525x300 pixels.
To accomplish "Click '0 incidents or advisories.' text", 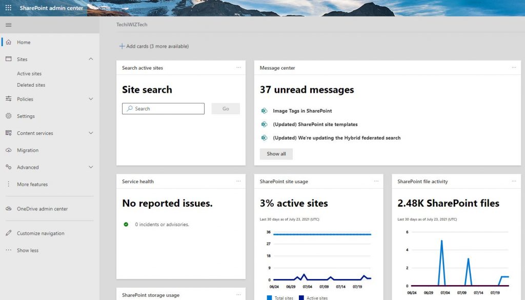I will coord(162,224).
